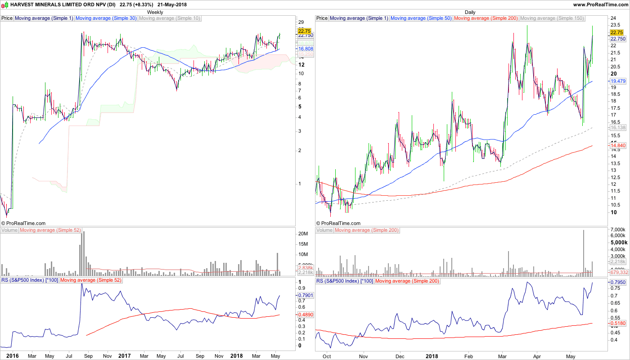This screenshot has height=360, width=630.
Task: Select Moving average (Simple 52) volume legend
Action: 50,230
